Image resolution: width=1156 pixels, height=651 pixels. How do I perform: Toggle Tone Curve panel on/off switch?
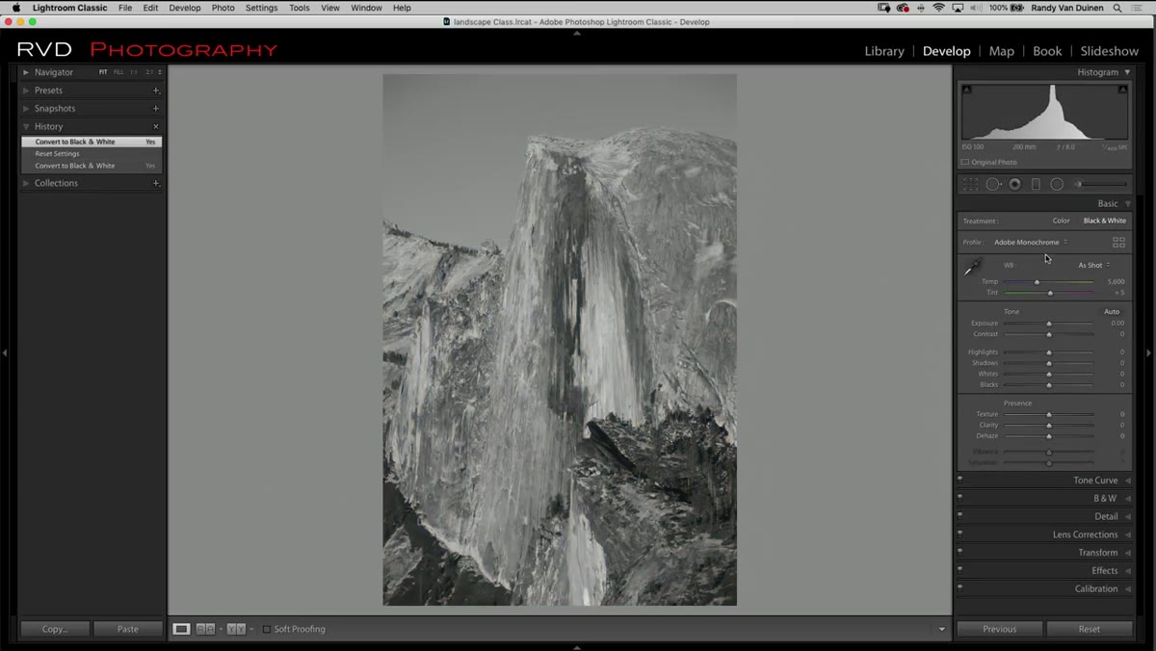pyautogui.click(x=960, y=479)
